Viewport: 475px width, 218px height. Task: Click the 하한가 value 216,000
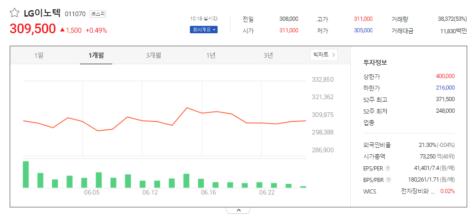[x=445, y=88]
